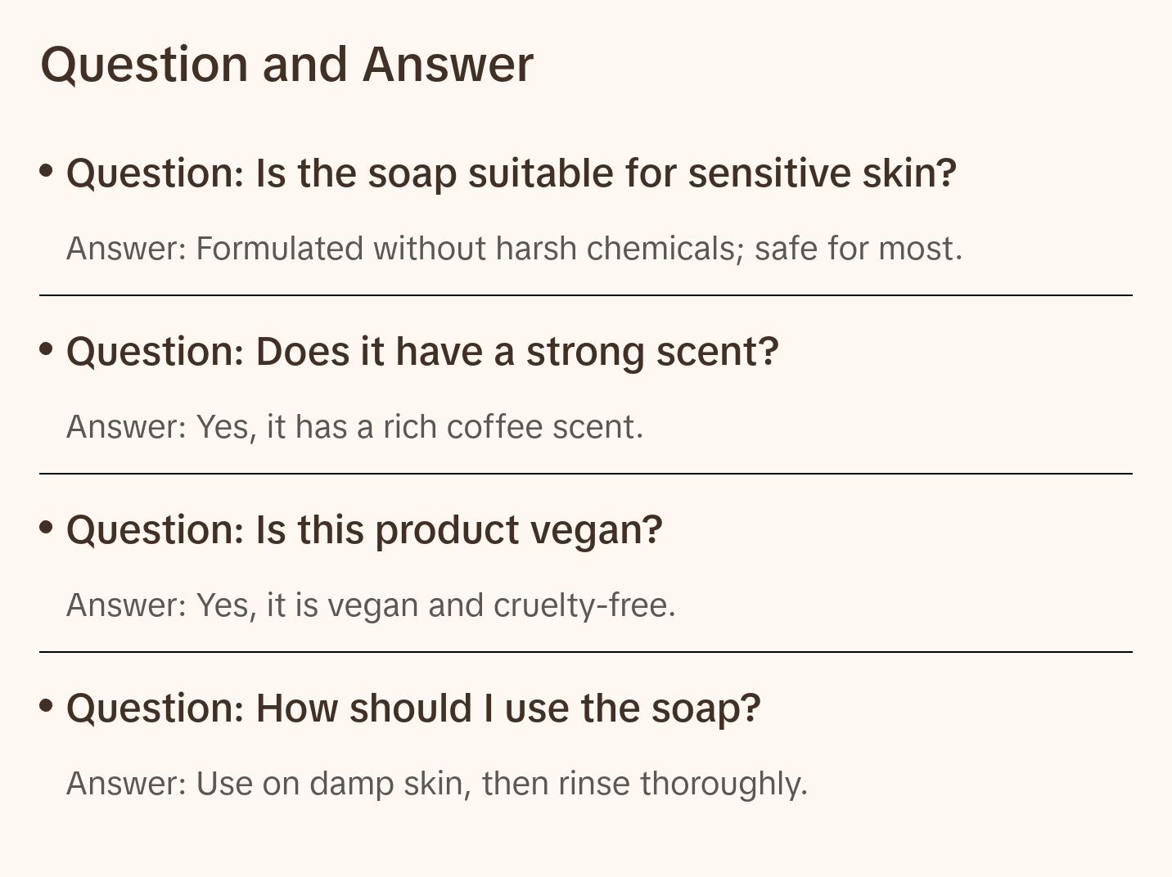
Task: Click the bullet beside the vegan product question
Action: [x=47, y=528]
